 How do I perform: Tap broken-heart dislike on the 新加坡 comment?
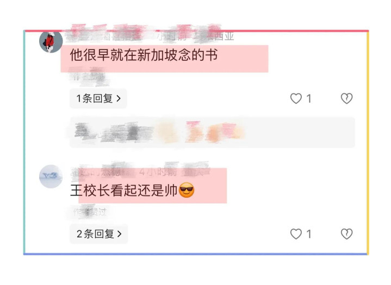coord(346,99)
